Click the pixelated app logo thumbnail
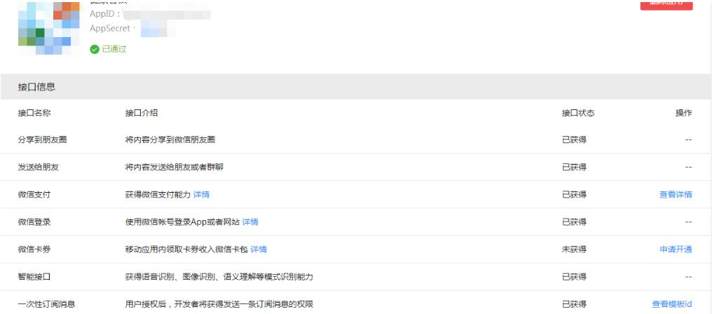The image size is (713, 314). coord(48,29)
